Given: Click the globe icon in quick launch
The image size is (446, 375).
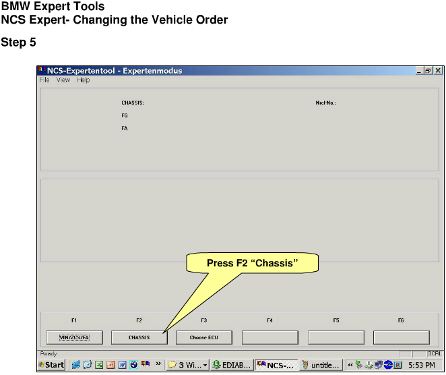Looking at the screenshot, I should pos(133,365).
